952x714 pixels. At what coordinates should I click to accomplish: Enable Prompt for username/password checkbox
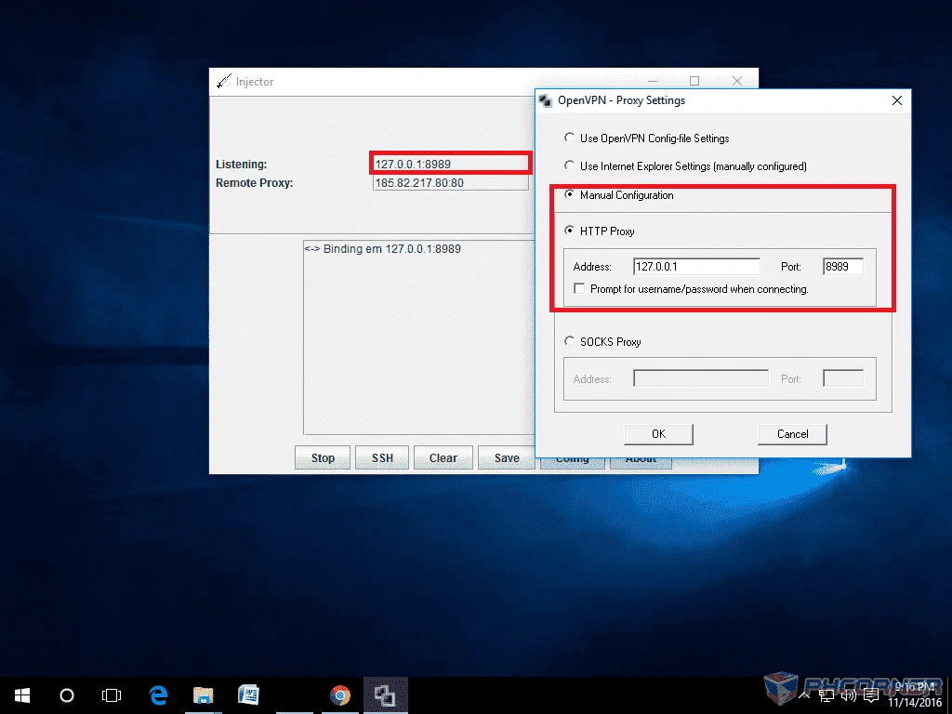[x=579, y=289]
